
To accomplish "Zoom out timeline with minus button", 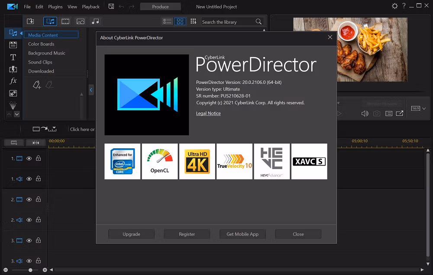I will [x=6, y=270].
